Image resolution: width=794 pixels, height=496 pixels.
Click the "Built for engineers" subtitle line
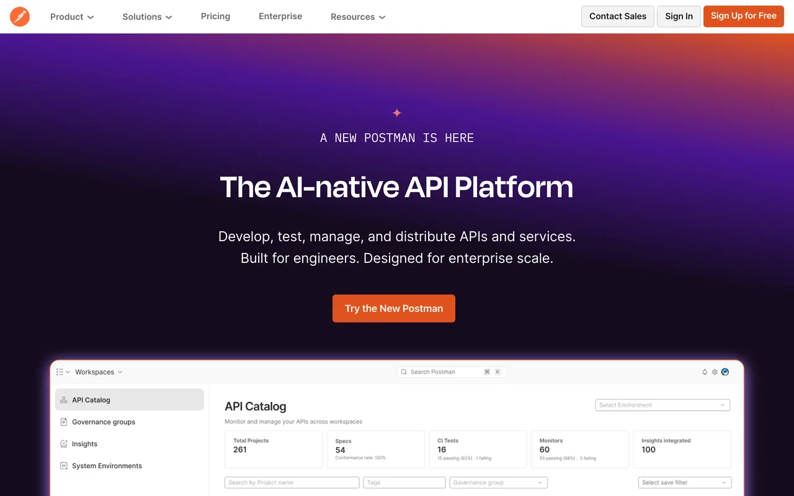tap(397, 259)
